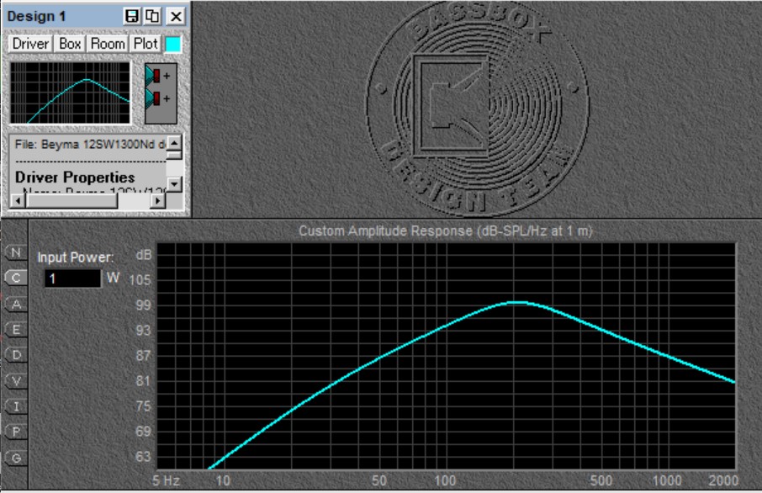The height and width of the screenshot is (493, 762).
Task: Select the P graph button
Action: (16, 432)
